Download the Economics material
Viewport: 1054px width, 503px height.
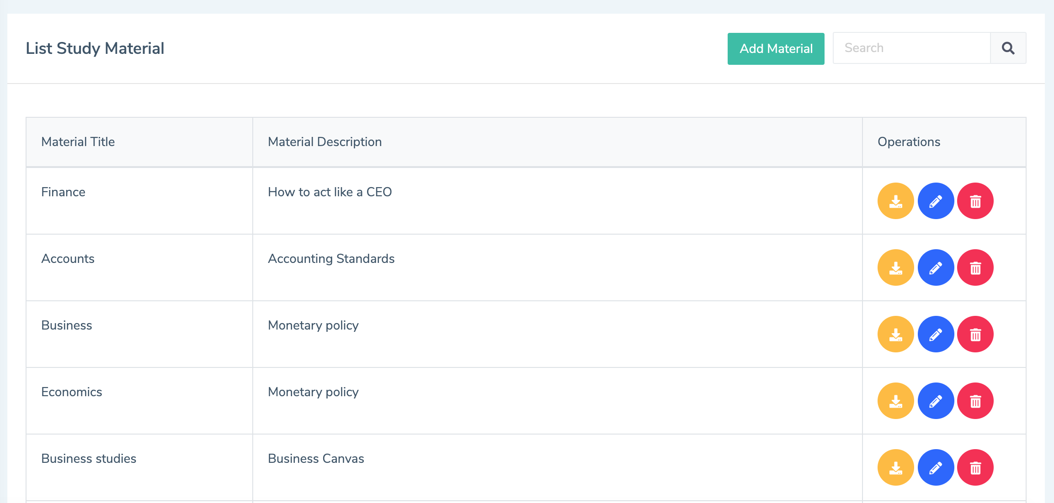coord(895,401)
